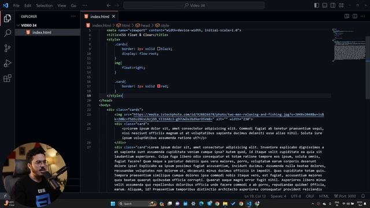Open the Edit menu

coord(28,5)
